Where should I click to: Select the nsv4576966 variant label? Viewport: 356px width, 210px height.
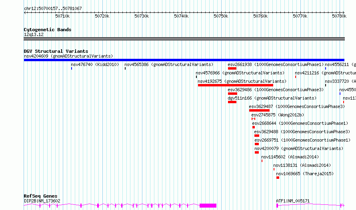click(240, 73)
